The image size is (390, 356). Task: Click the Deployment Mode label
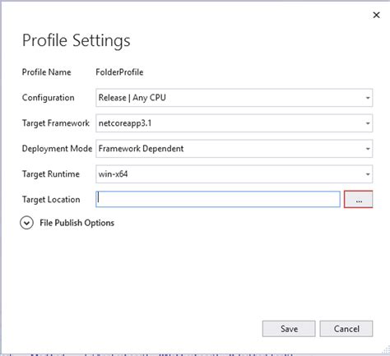(x=57, y=149)
